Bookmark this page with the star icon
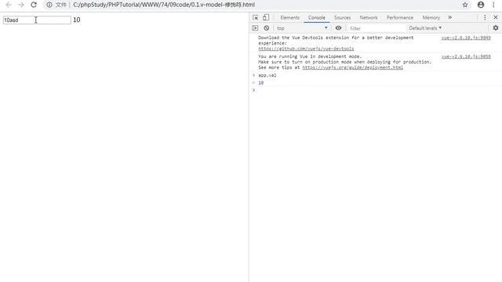The height and width of the screenshot is (282, 502). click(465, 5)
